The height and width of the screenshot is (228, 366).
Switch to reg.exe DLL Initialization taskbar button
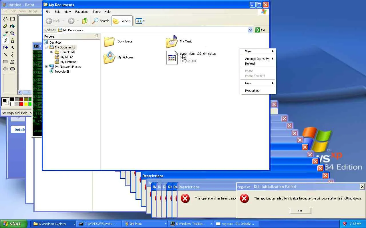coord(236,224)
